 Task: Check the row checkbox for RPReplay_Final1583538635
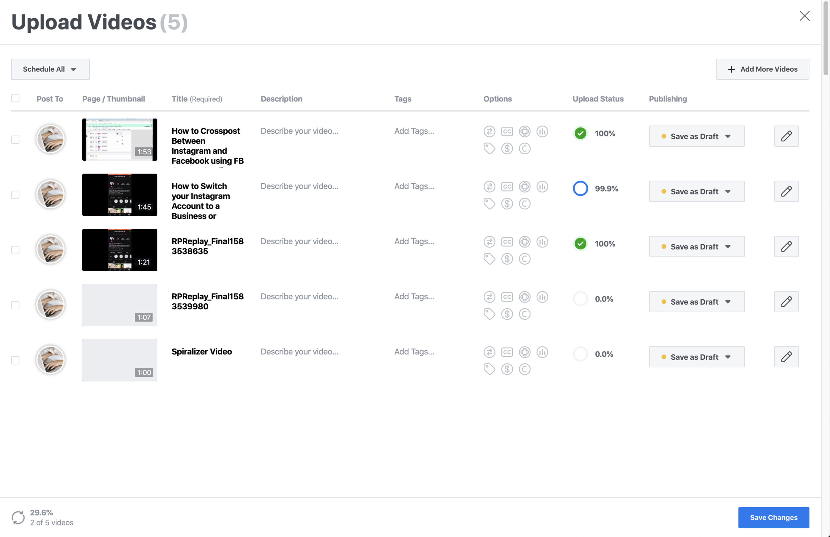coord(15,250)
